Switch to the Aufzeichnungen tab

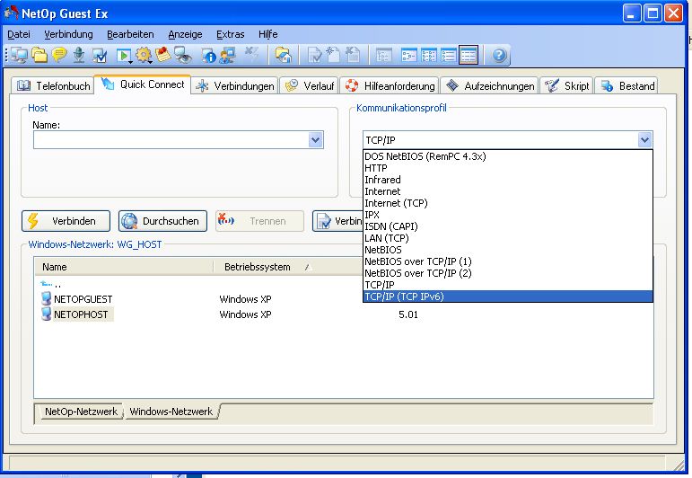(x=490, y=85)
